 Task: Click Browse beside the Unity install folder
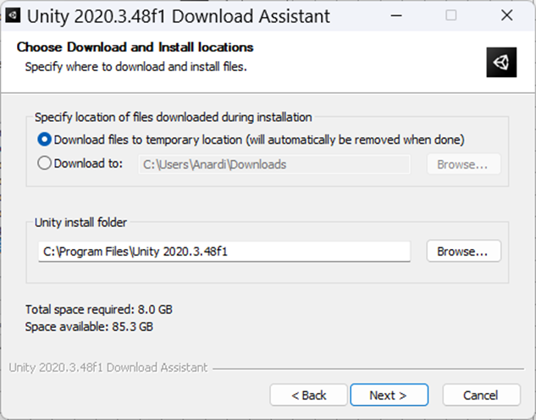pyautogui.click(x=463, y=251)
